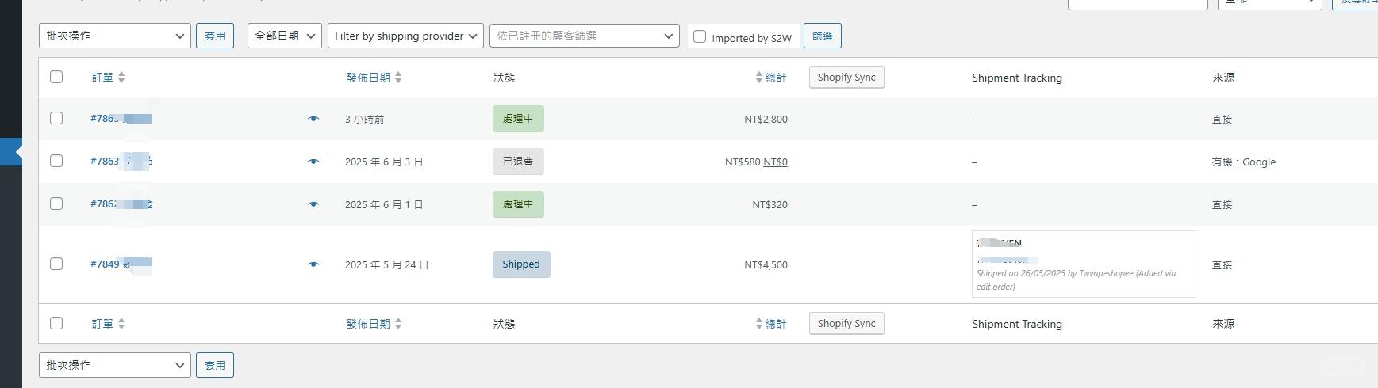The height and width of the screenshot is (388, 1378).
Task: Preview order #7865 with its eye icon
Action: (x=313, y=119)
